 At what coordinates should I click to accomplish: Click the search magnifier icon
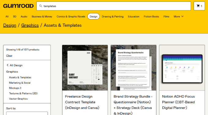coord(41,6)
